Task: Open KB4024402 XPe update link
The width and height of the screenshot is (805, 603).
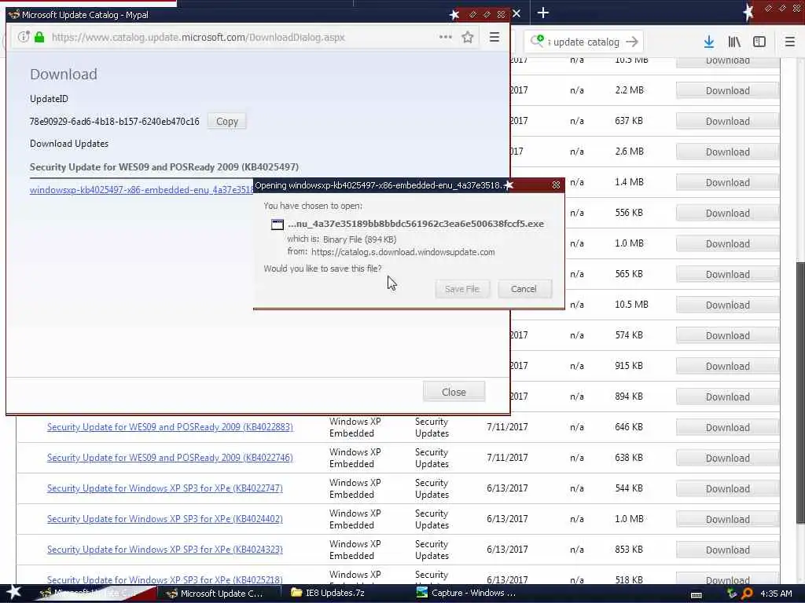Action: coord(165,519)
